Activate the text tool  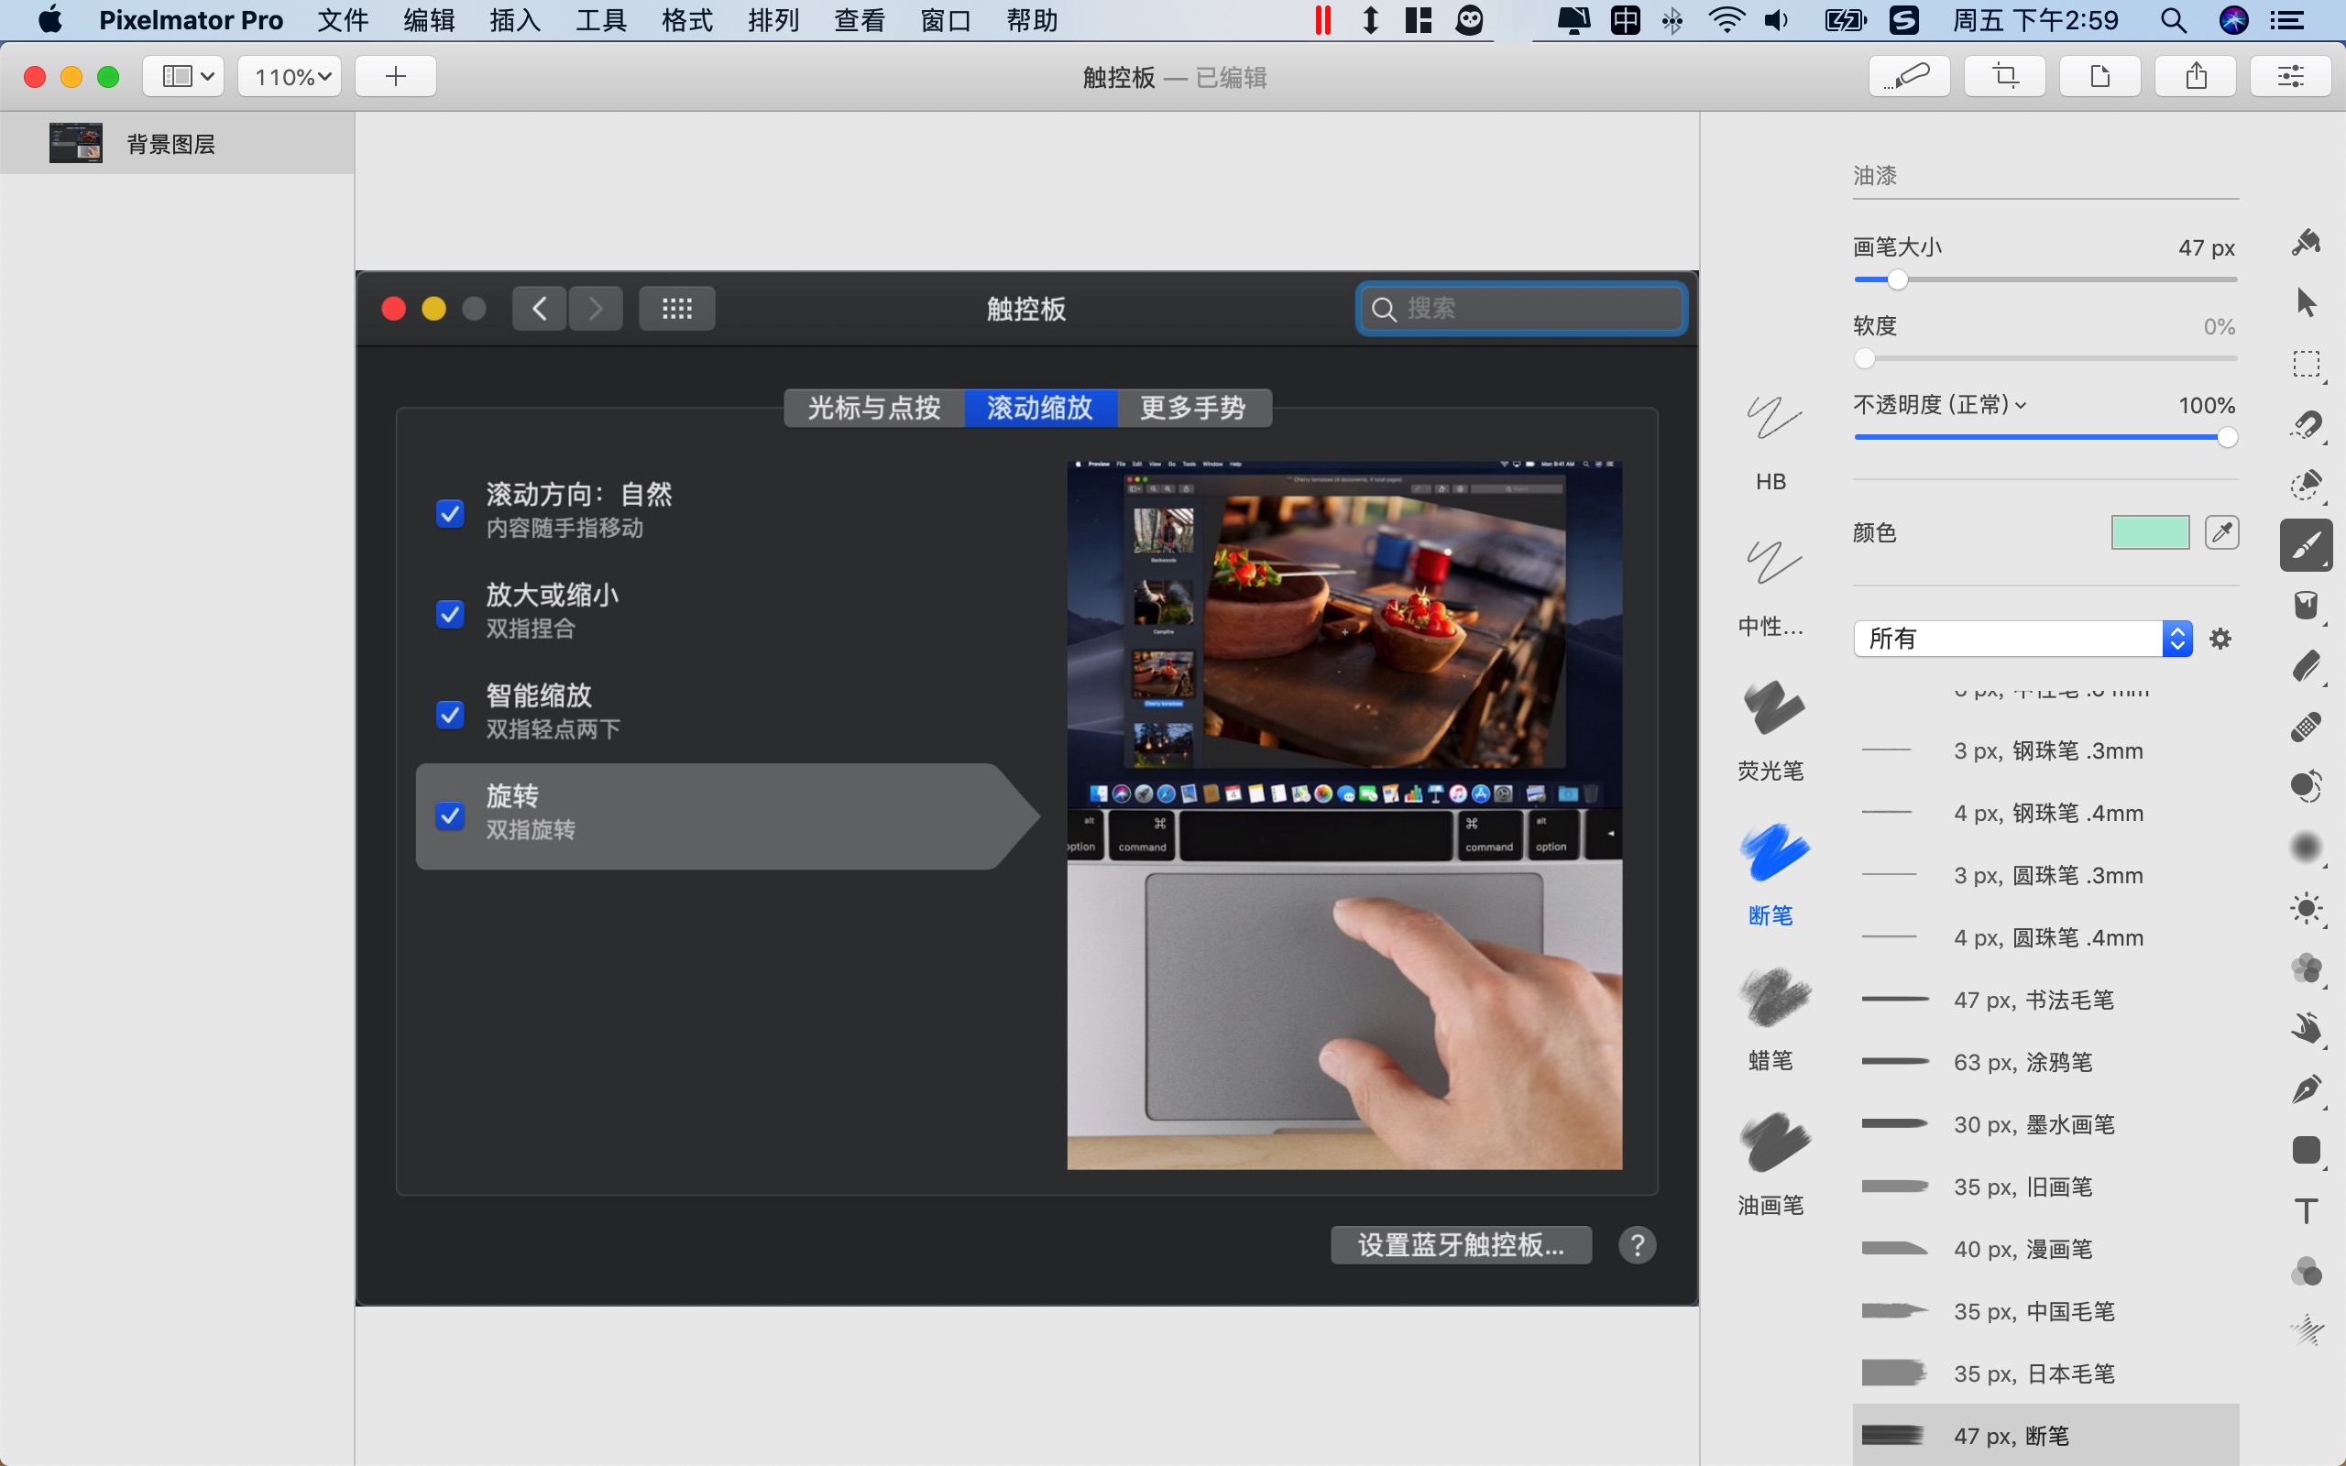pos(2306,1209)
